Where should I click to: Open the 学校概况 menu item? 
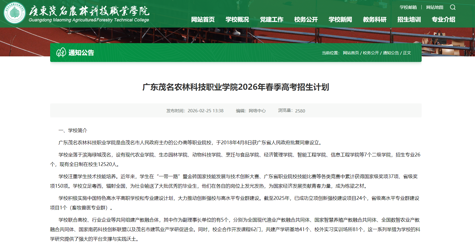point(237,20)
